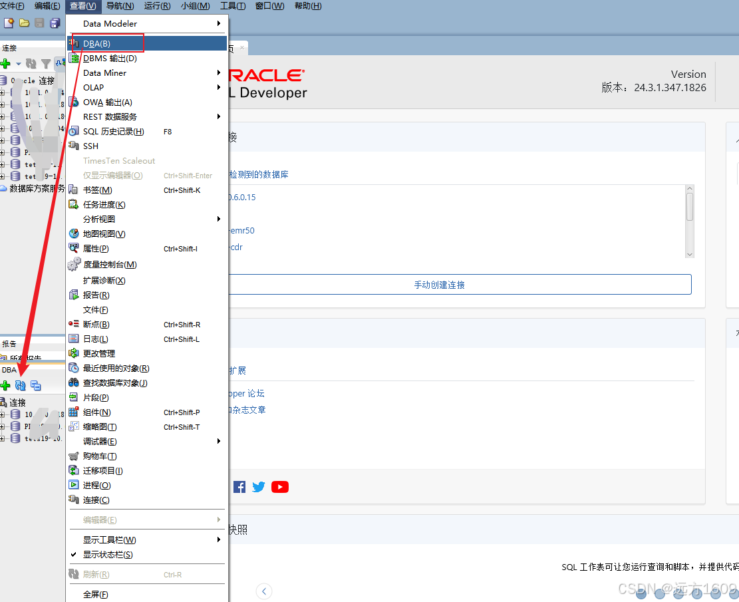Click the refresh icon in the DBA panel
The width and height of the screenshot is (739, 602).
(x=21, y=385)
